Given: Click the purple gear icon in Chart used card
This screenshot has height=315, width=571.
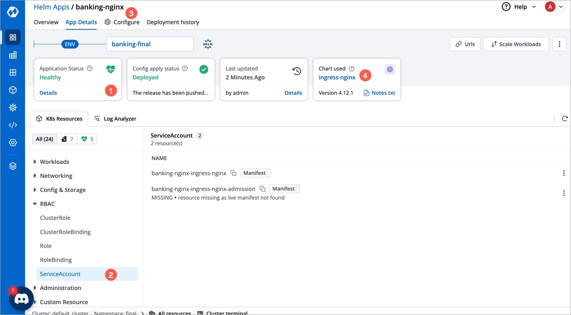Looking at the screenshot, I should [390, 69].
